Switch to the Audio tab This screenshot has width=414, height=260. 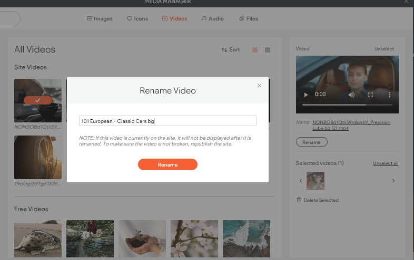click(x=212, y=18)
